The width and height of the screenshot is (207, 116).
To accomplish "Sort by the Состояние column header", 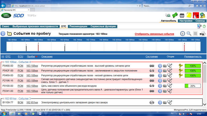I will [152, 56].
